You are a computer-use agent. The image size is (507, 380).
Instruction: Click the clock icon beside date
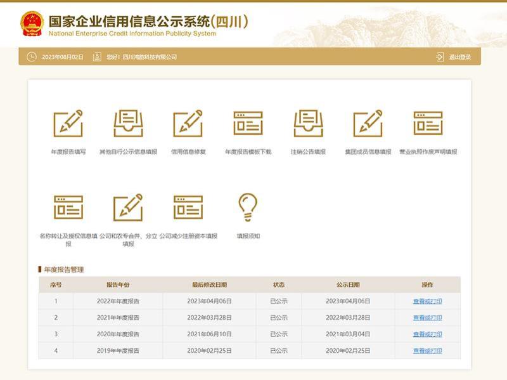tap(32, 57)
